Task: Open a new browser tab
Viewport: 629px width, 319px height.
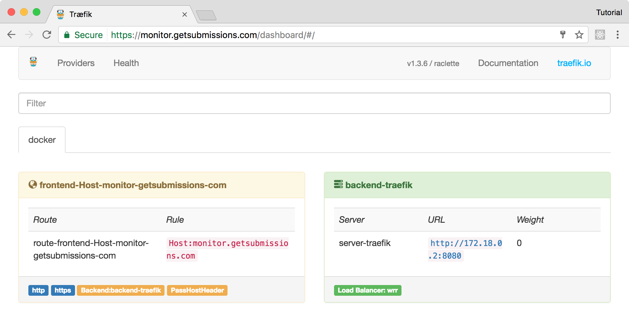Action: 206,15
